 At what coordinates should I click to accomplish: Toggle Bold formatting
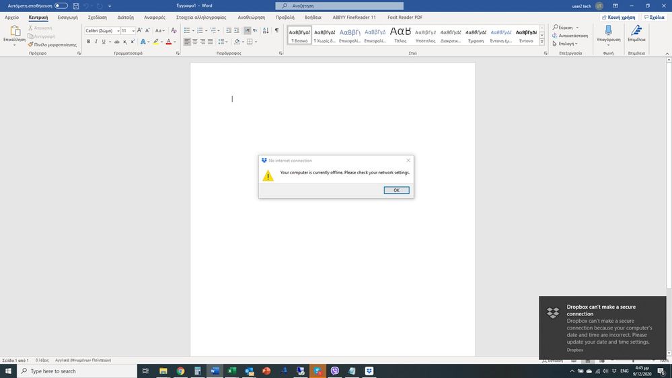point(89,42)
